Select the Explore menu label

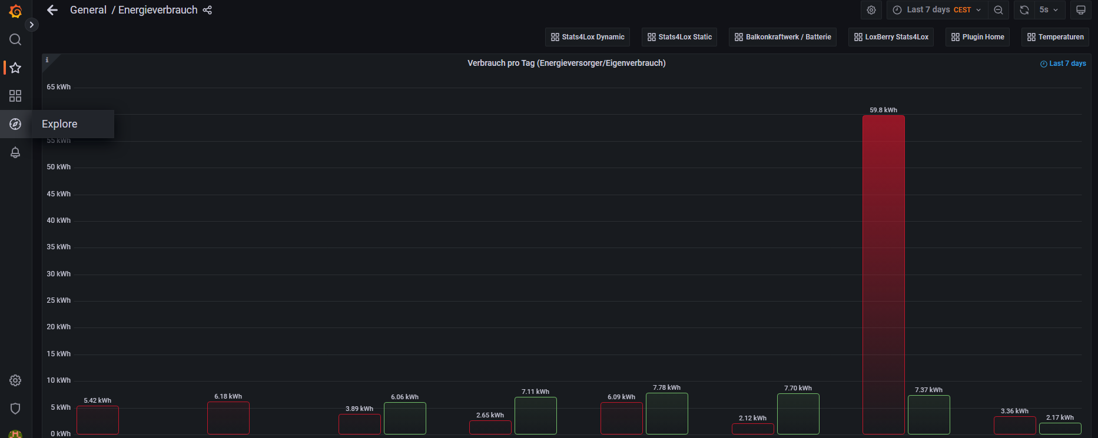(59, 124)
